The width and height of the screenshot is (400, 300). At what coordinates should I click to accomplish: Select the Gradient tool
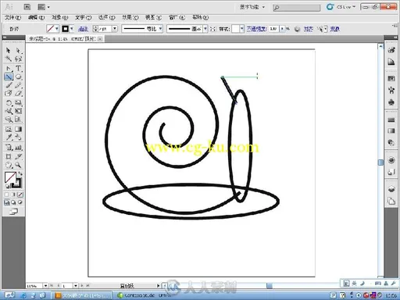(x=18, y=129)
